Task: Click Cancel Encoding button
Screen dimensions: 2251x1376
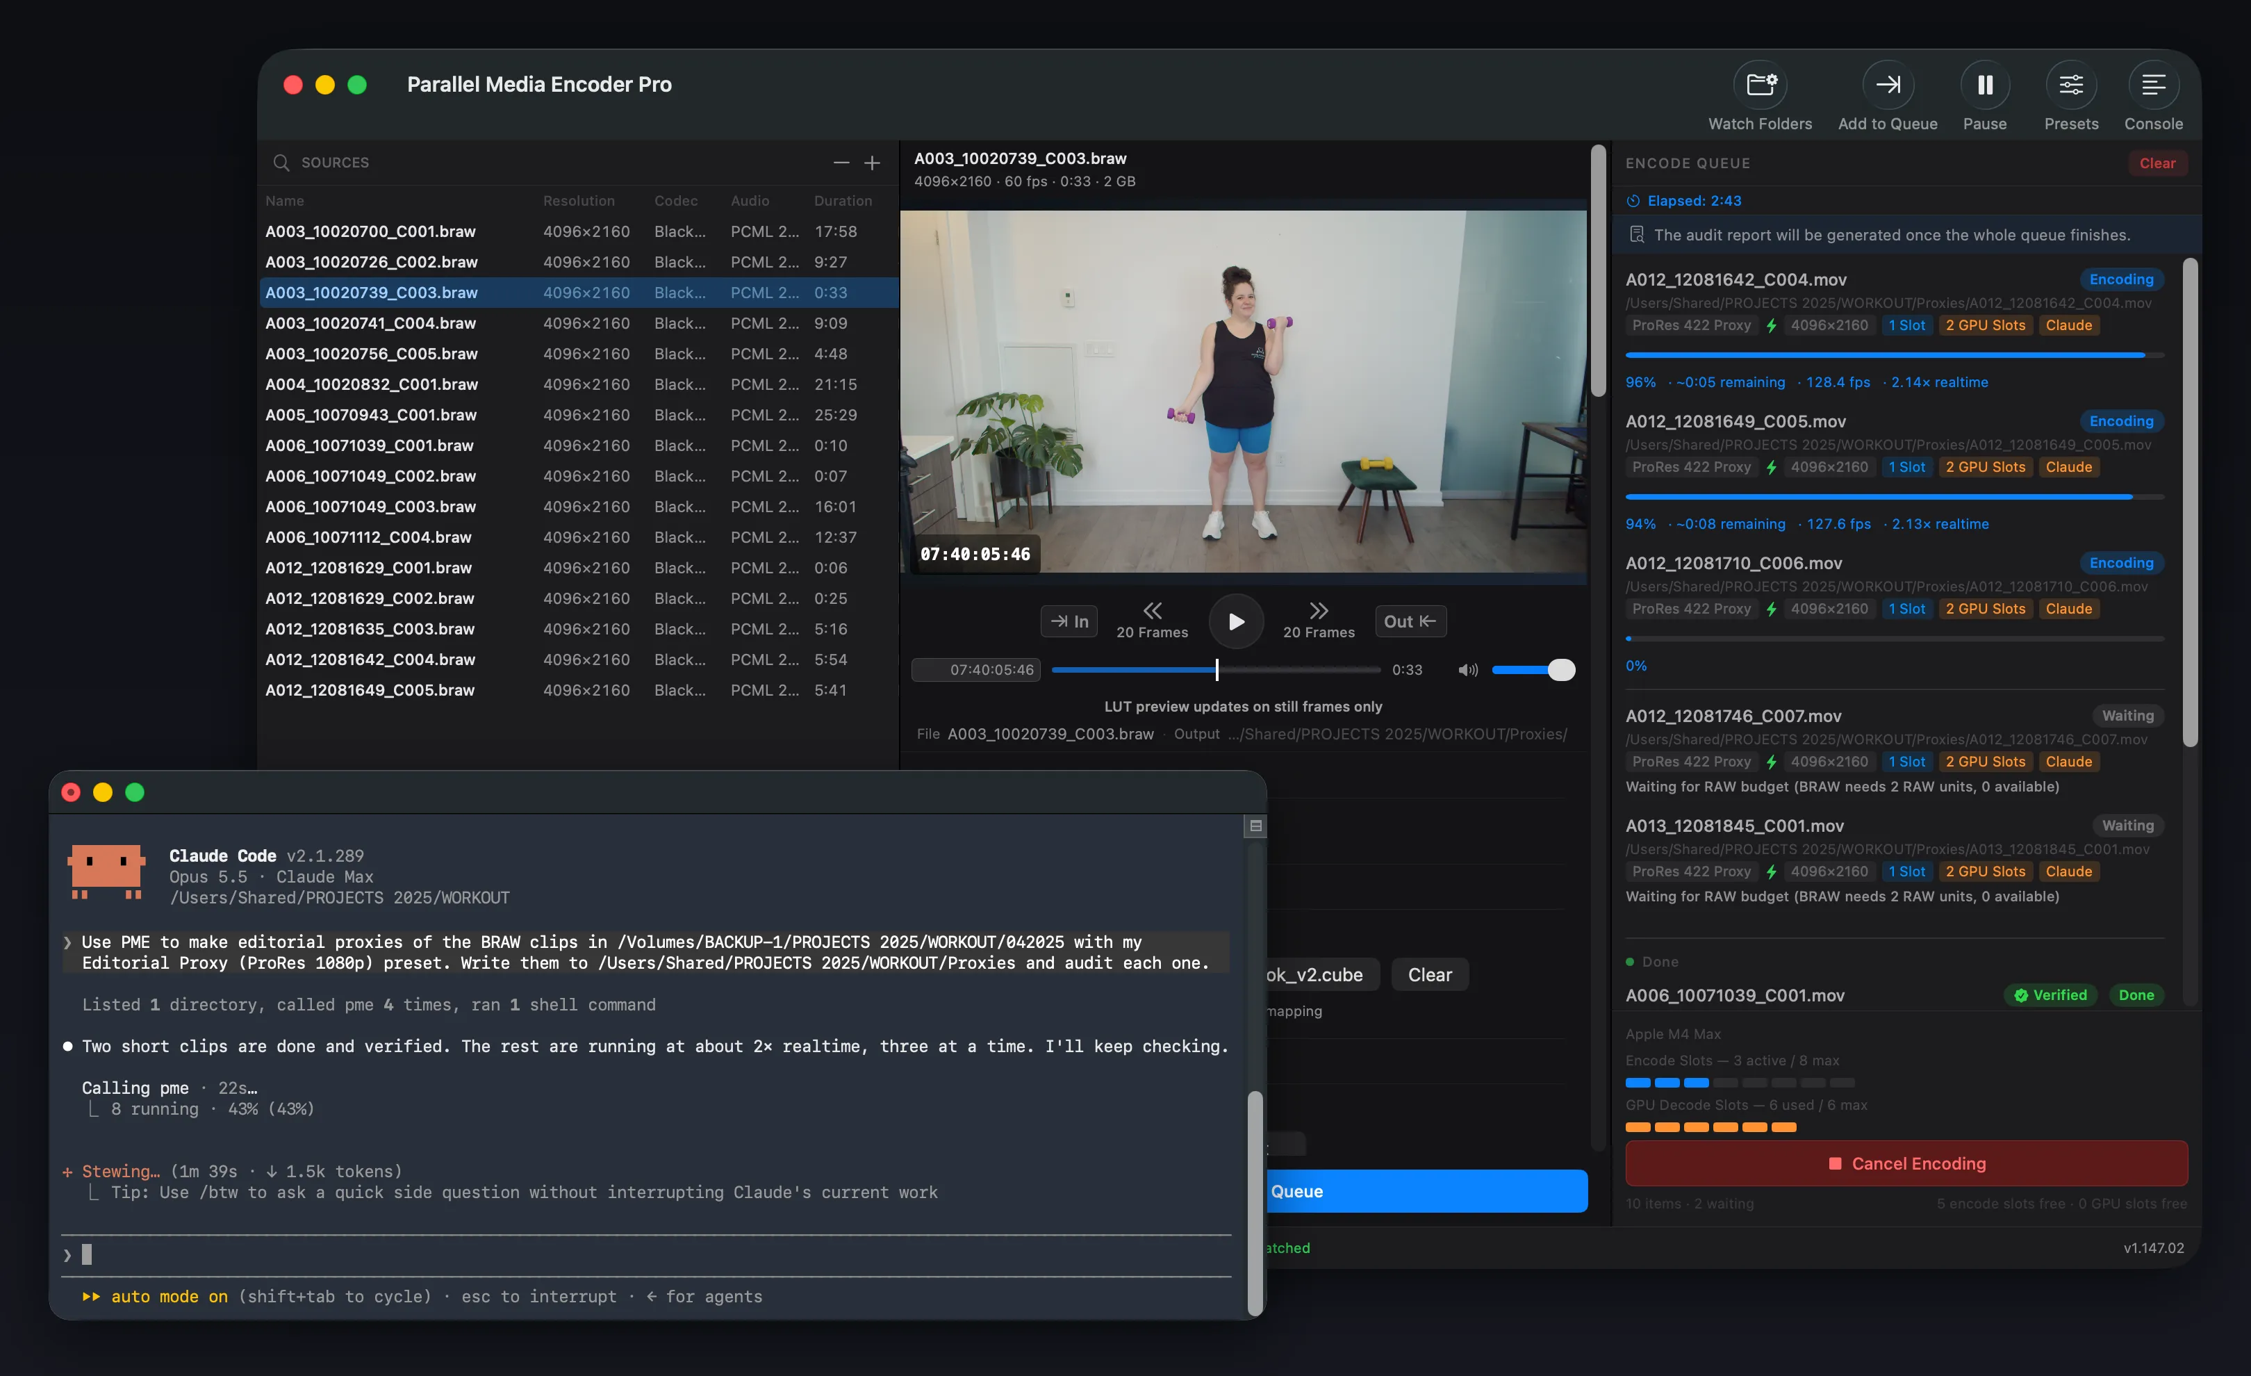Action: coord(1906,1163)
